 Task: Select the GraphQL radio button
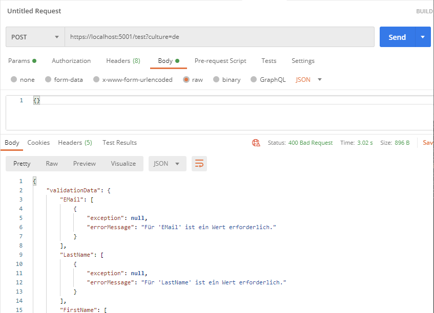(254, 80)
